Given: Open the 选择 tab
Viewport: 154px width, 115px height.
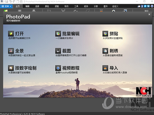Looking at the screenshot, I should (x=37, y=6).
